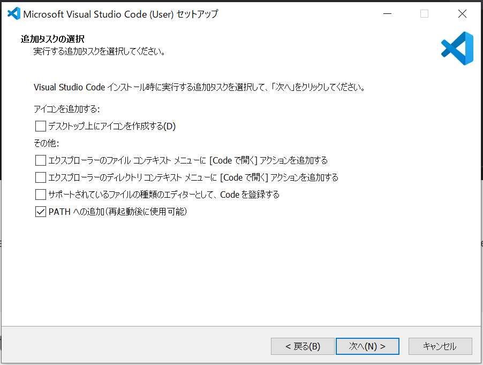This screenshot has width=483, height=365.
Task: Click the large VS Code logo in header
Action: pos(457,48)
